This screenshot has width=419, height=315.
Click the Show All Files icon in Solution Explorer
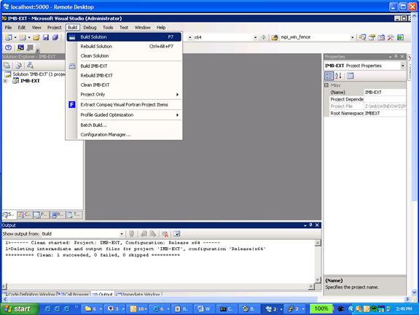(x=18, y=65)
